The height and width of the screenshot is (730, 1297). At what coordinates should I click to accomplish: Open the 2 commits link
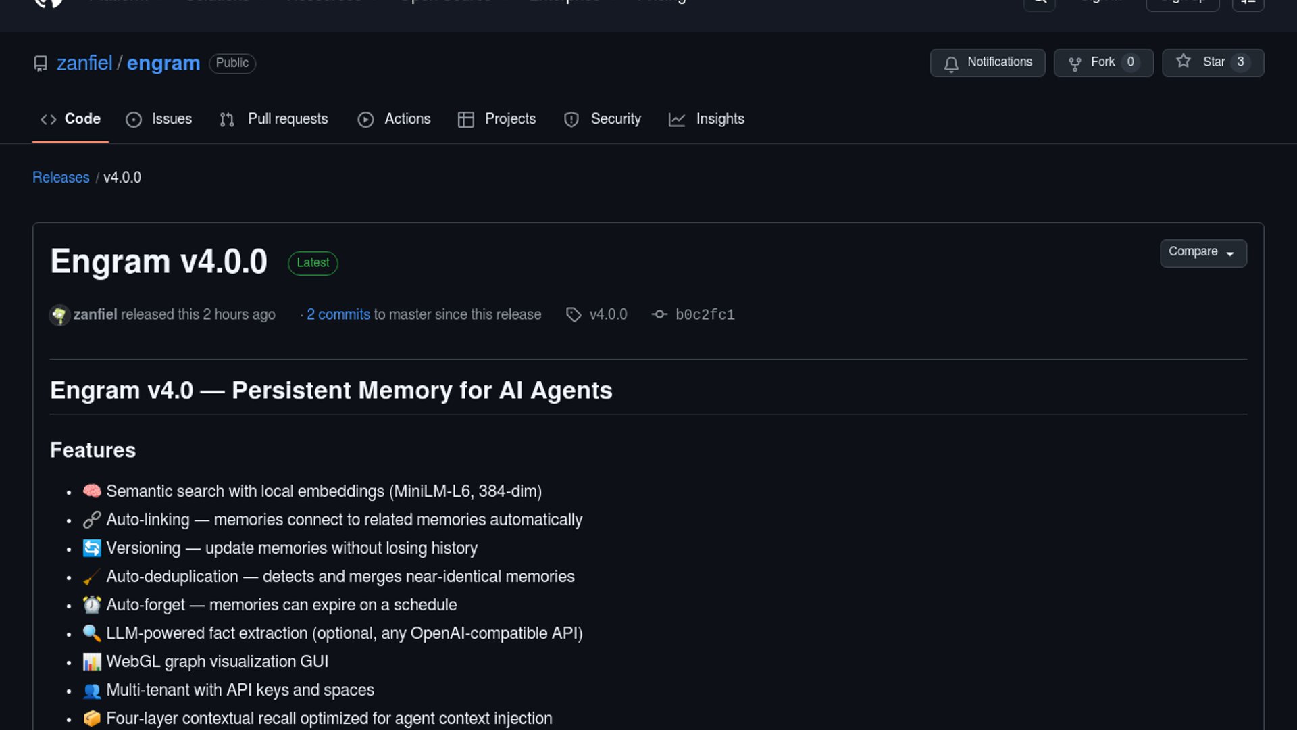pos(338,315)
